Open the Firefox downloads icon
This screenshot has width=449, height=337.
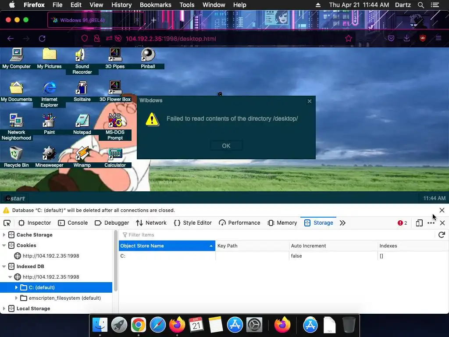pos(406,38)
